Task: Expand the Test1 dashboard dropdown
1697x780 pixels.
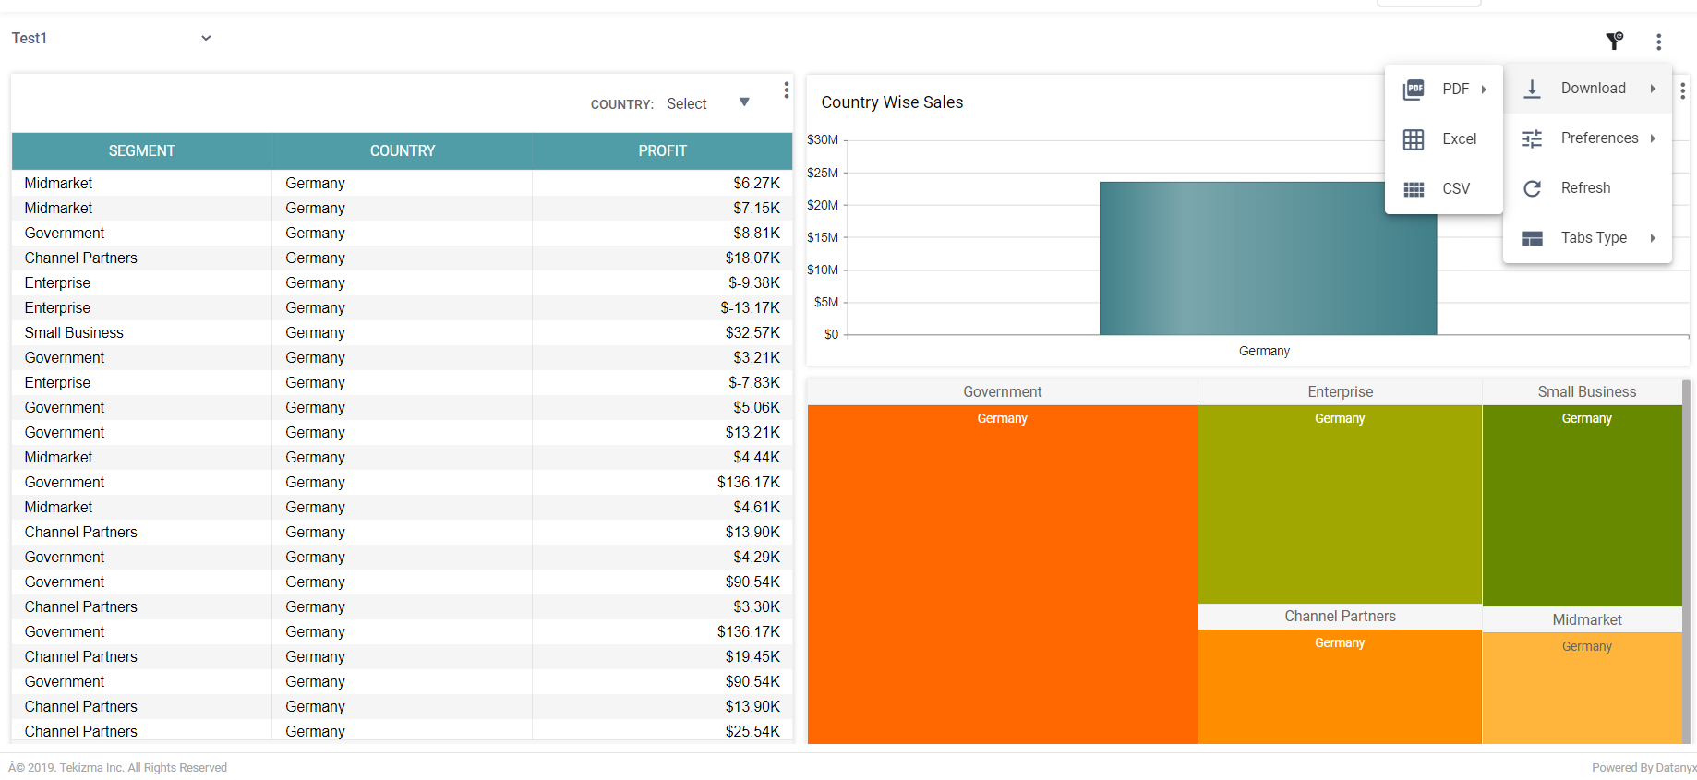Action: (x=206, y=38)
